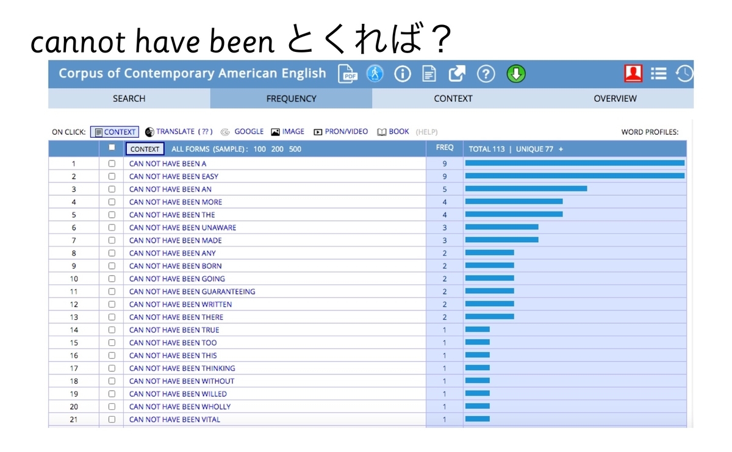Check the box for CAN NOT HAVE BEEN TRUE

click(112, 330)
